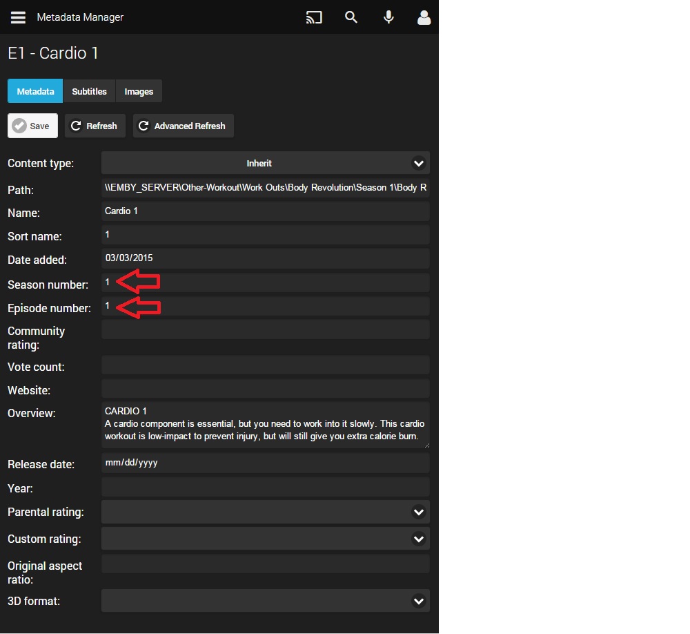This screenshot has width=690, height=634.
Task: Activate voice search microphone icon
Action: click(388, 17)
